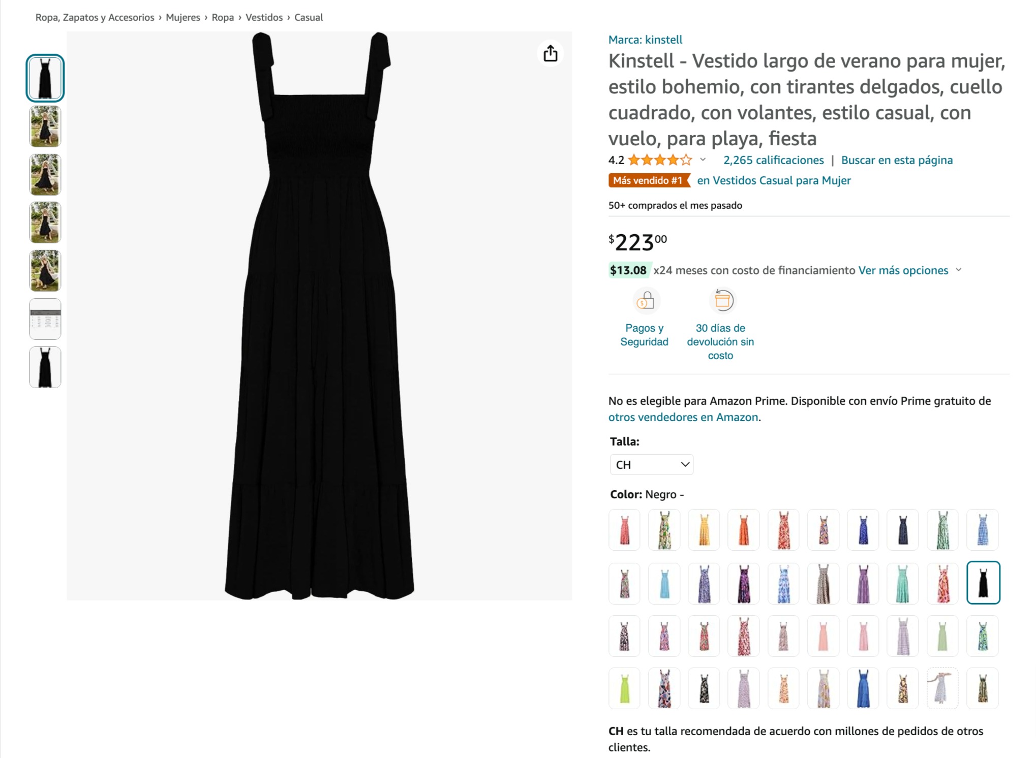
Task: Go to Mujeres breadcrumb category
Action: coord(182,17)
